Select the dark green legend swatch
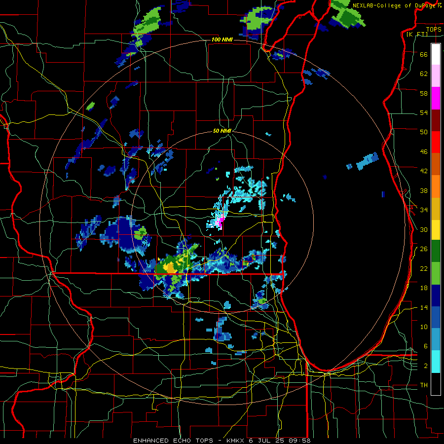Image resolution: width=444 pixels, height=444 pixels. tap(436, 251)
